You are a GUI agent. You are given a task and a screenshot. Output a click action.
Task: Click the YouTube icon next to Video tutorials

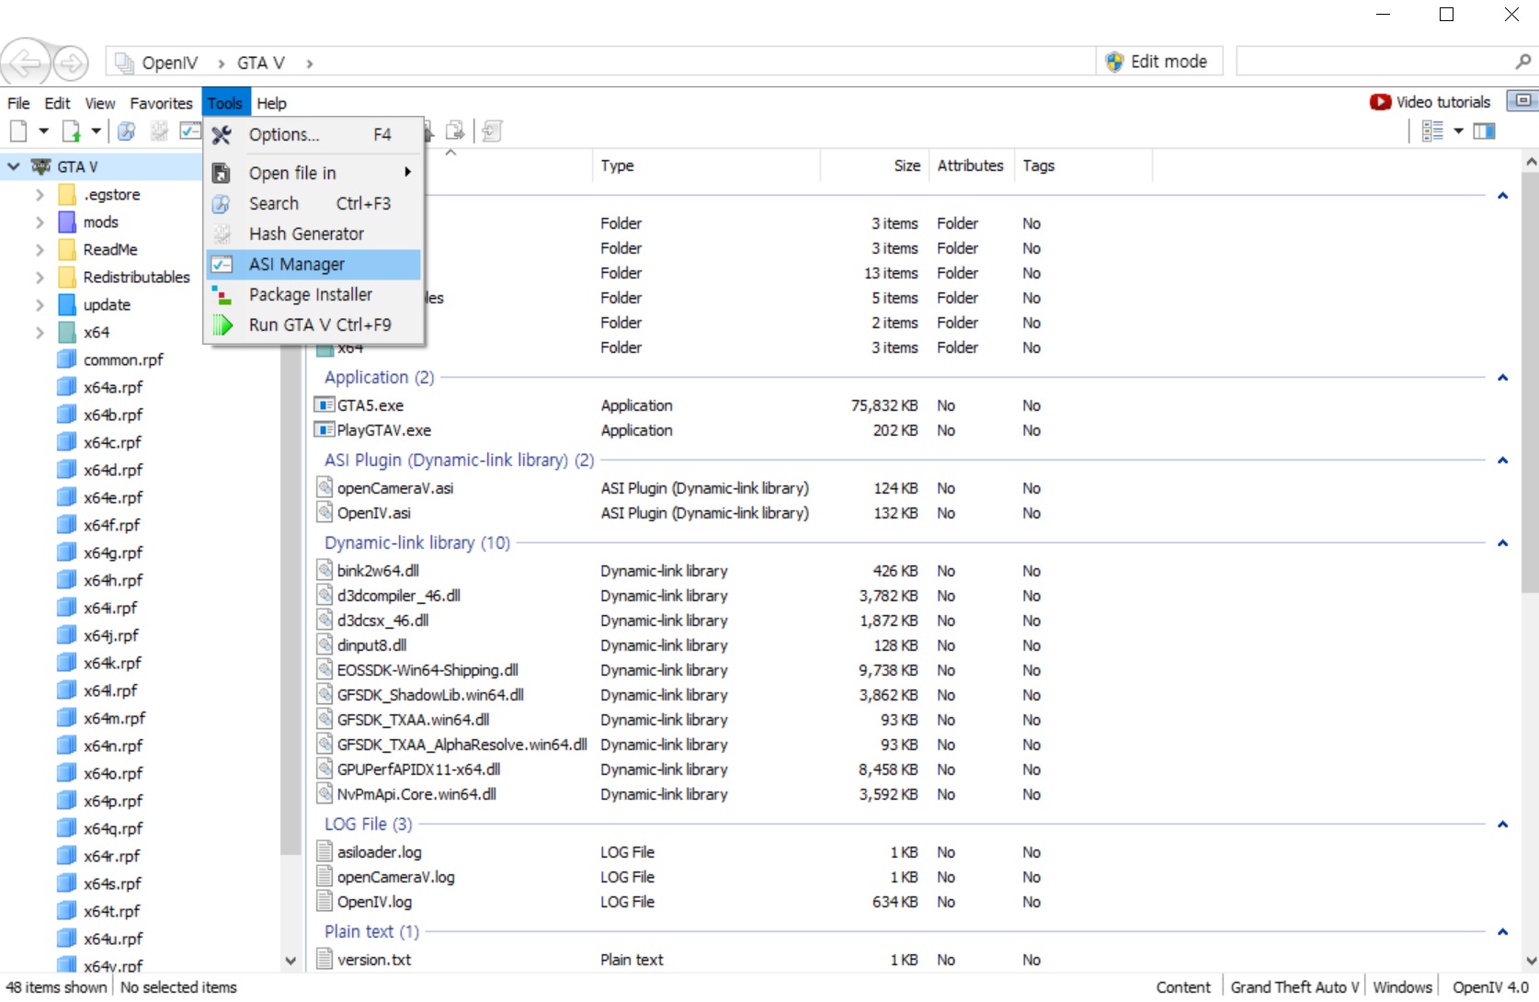(x=1380, y=102)
